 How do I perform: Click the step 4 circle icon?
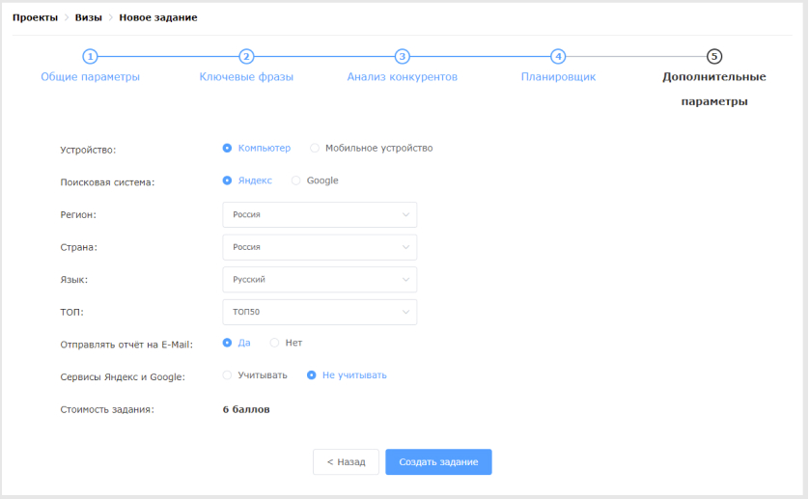[558, 56]
